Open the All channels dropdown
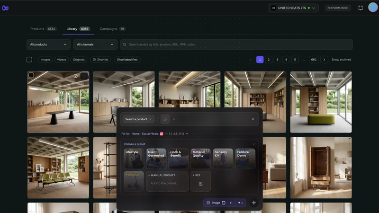 pyautogui.click(x=95, y=44)
